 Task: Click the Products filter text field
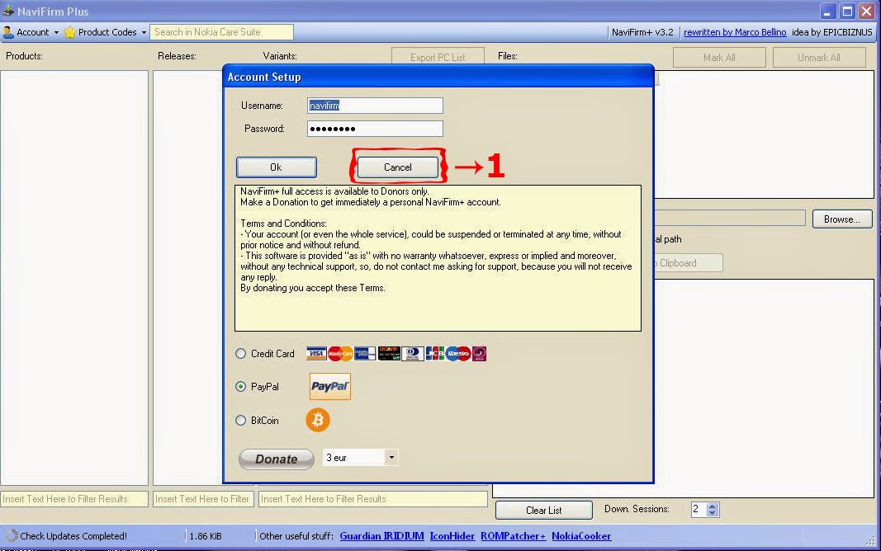[x=74, y=499]
